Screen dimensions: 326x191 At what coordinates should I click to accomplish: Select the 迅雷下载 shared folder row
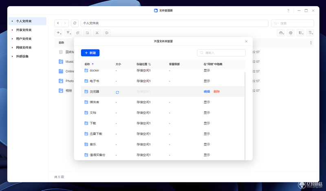162,134
